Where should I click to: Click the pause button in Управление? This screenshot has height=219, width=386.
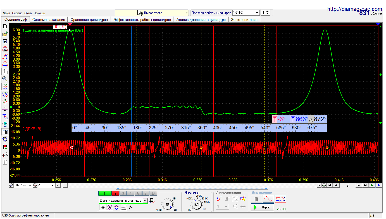[256, 199]
